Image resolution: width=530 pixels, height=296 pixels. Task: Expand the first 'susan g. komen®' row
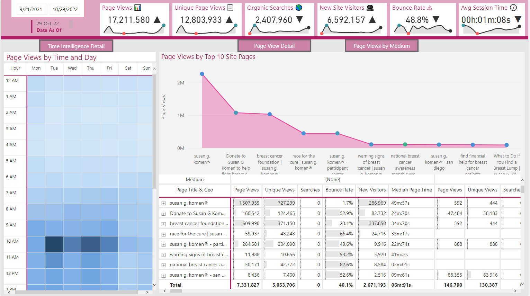pyautogui.click(x=164, y=203)
